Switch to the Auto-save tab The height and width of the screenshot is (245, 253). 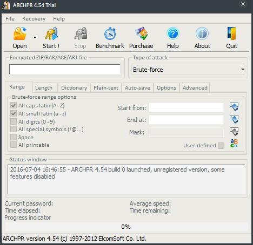pos(137,88)
